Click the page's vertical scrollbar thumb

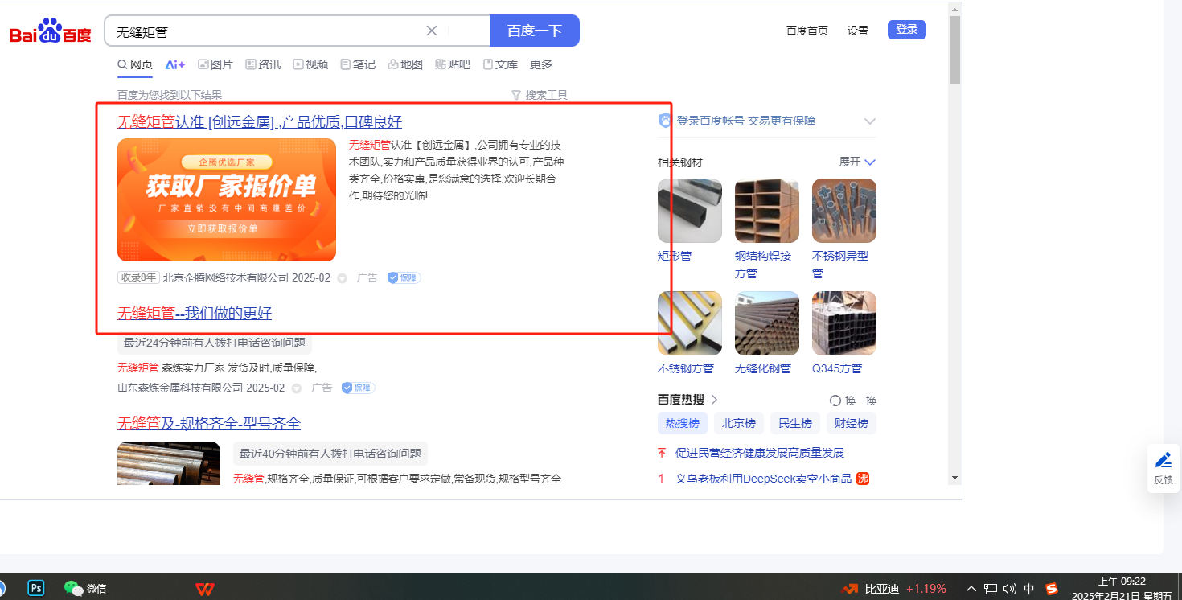coord(954,50)
